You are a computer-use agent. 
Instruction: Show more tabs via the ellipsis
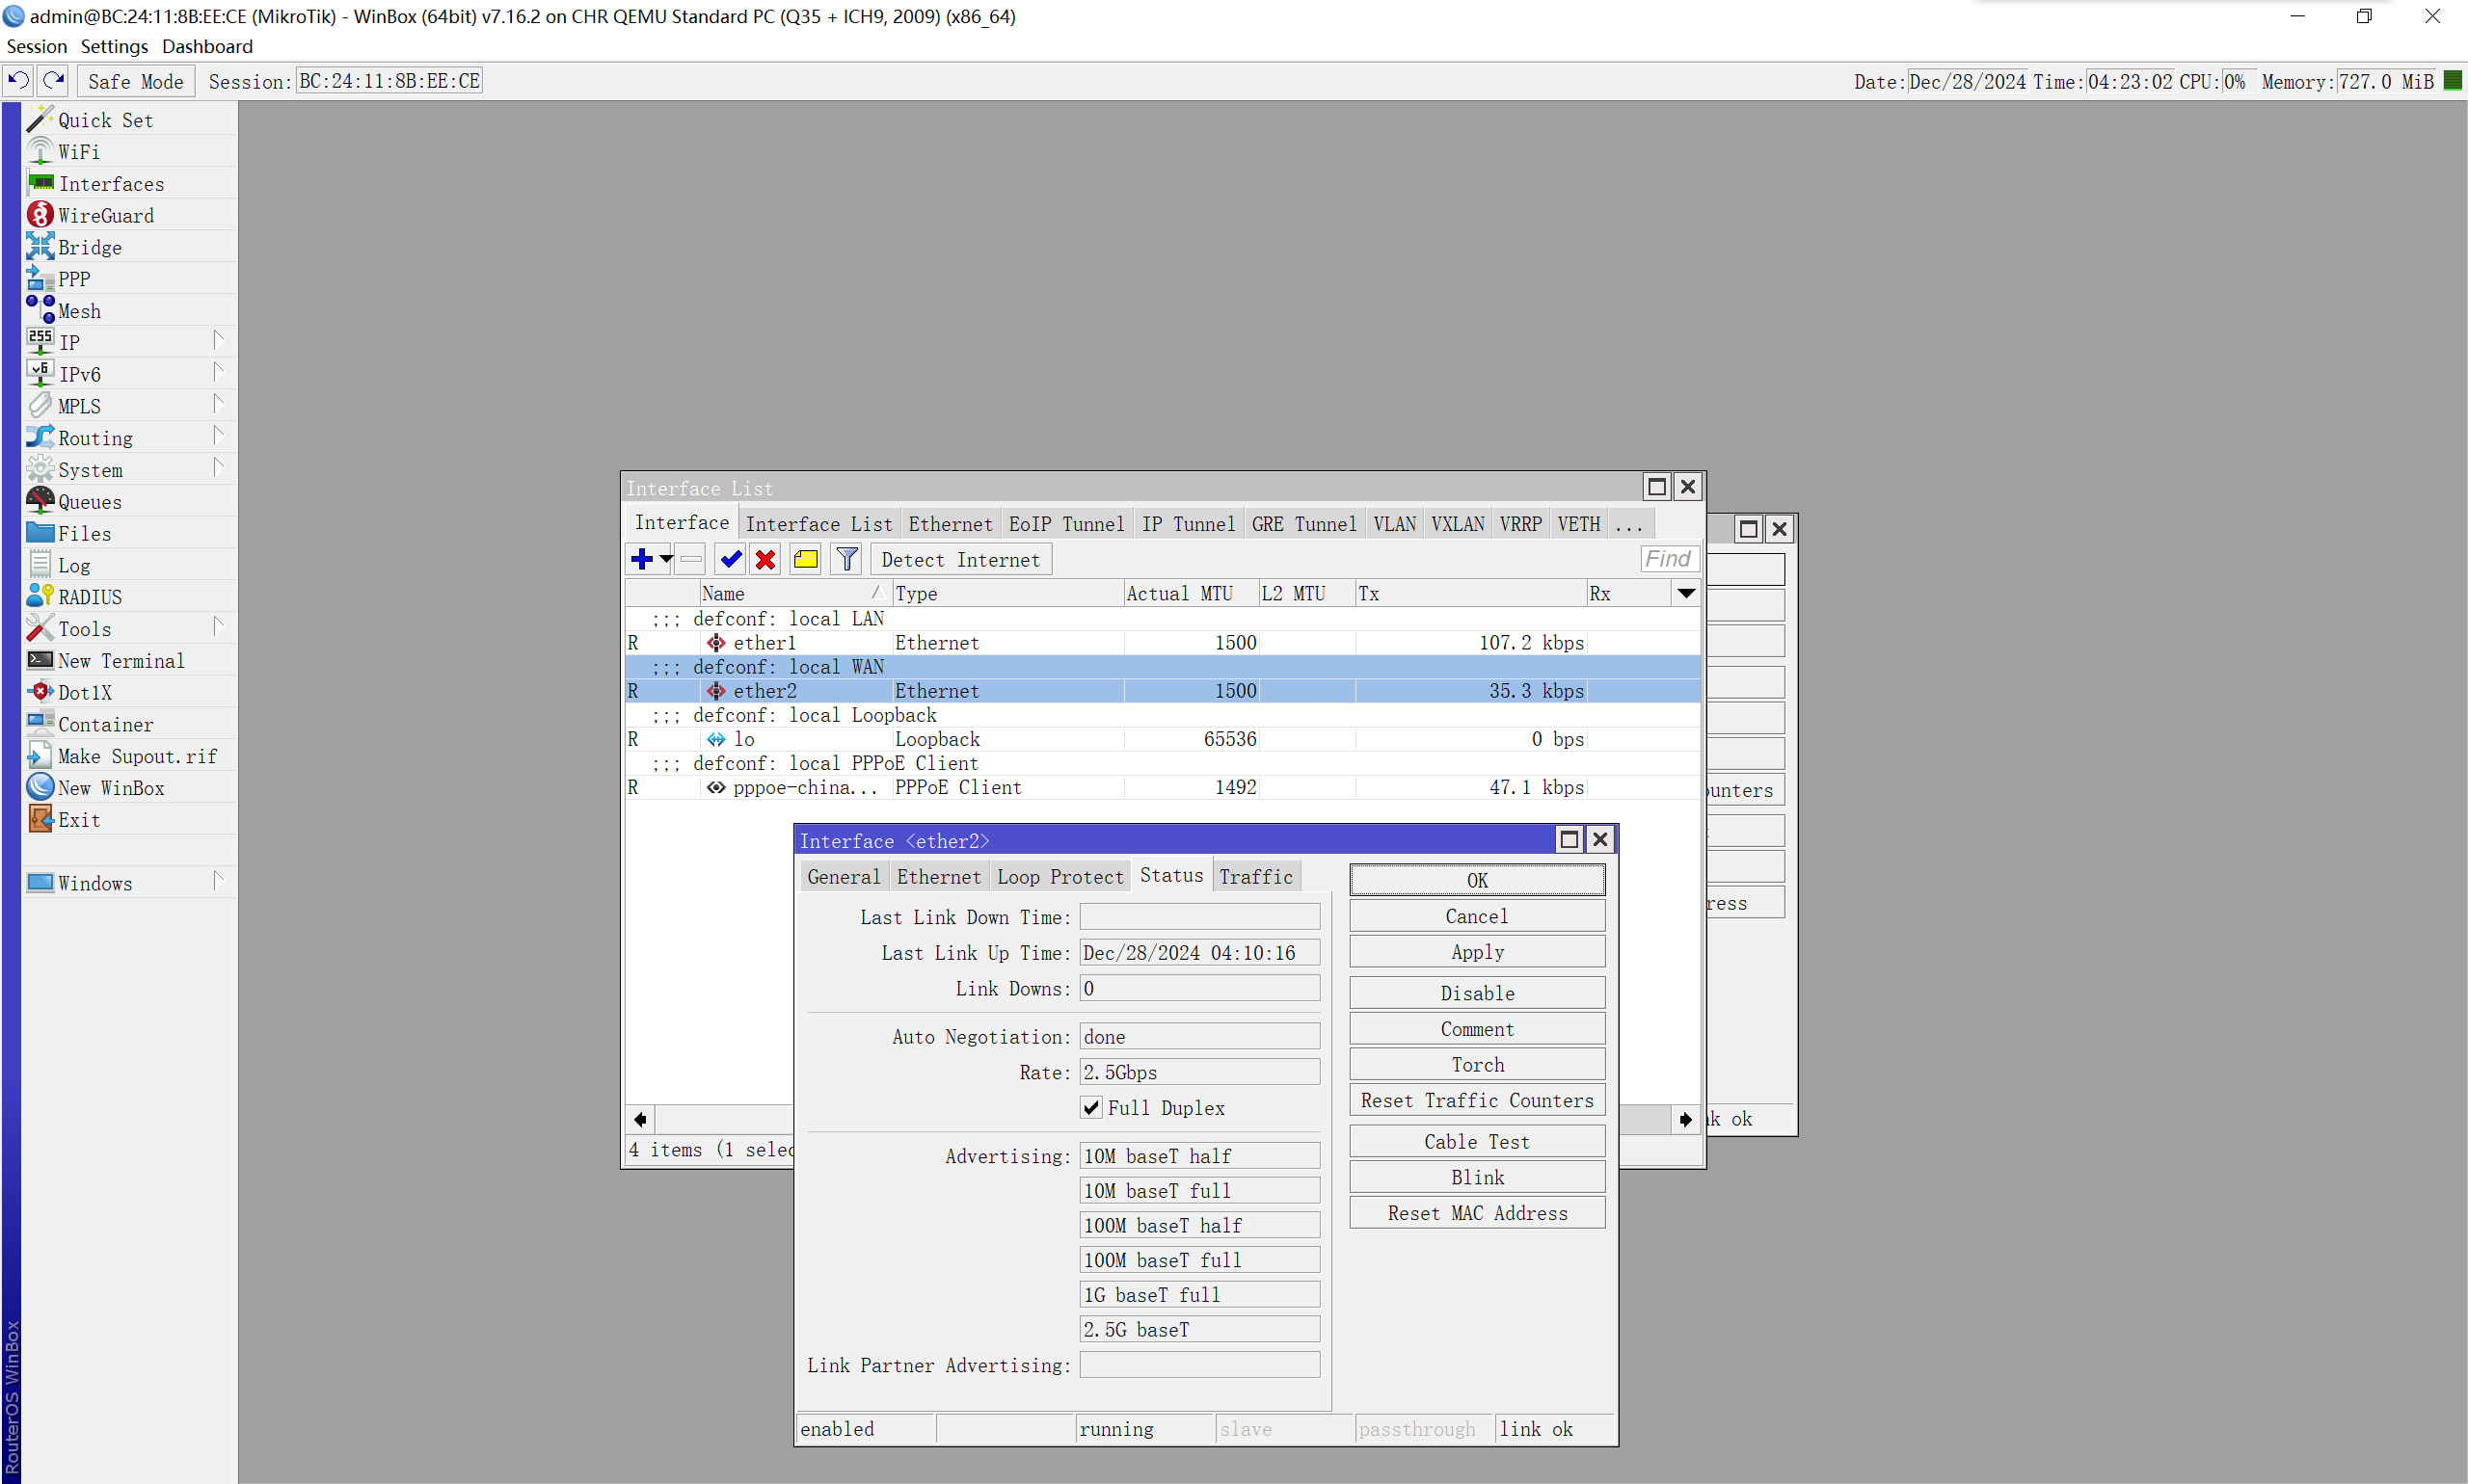(1628, 525)
